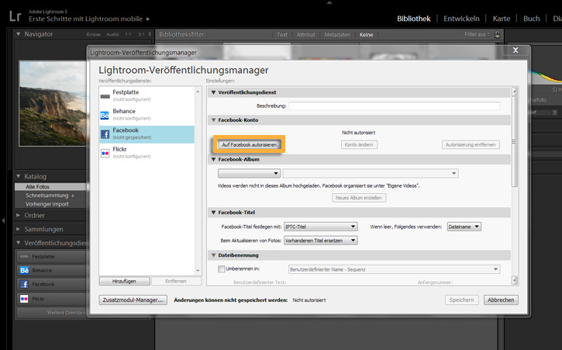This screenshot has height=350, width=562.
Task: Click the Autorisierung entfernen button
Action: 471,144
